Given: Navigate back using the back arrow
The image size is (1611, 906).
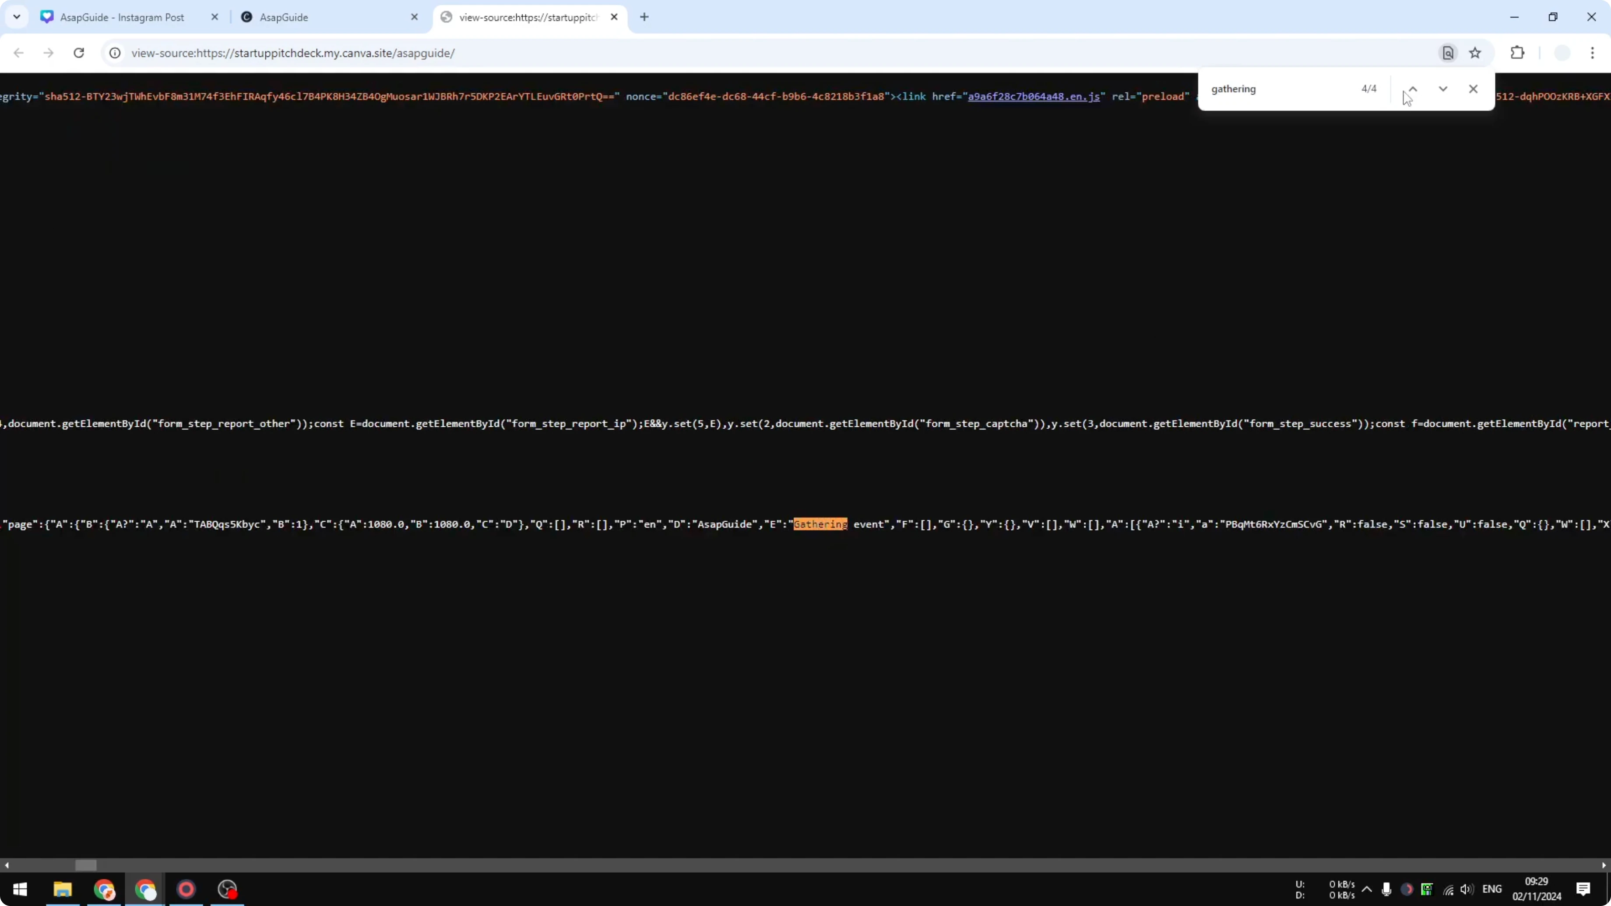Looking at the screenshot, I should click(18, 53).
